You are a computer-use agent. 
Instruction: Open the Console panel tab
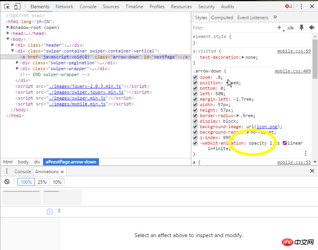click(88, 6)
